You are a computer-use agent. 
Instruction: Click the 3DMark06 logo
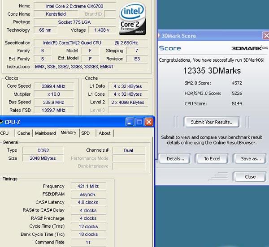[x=250, y=48]
